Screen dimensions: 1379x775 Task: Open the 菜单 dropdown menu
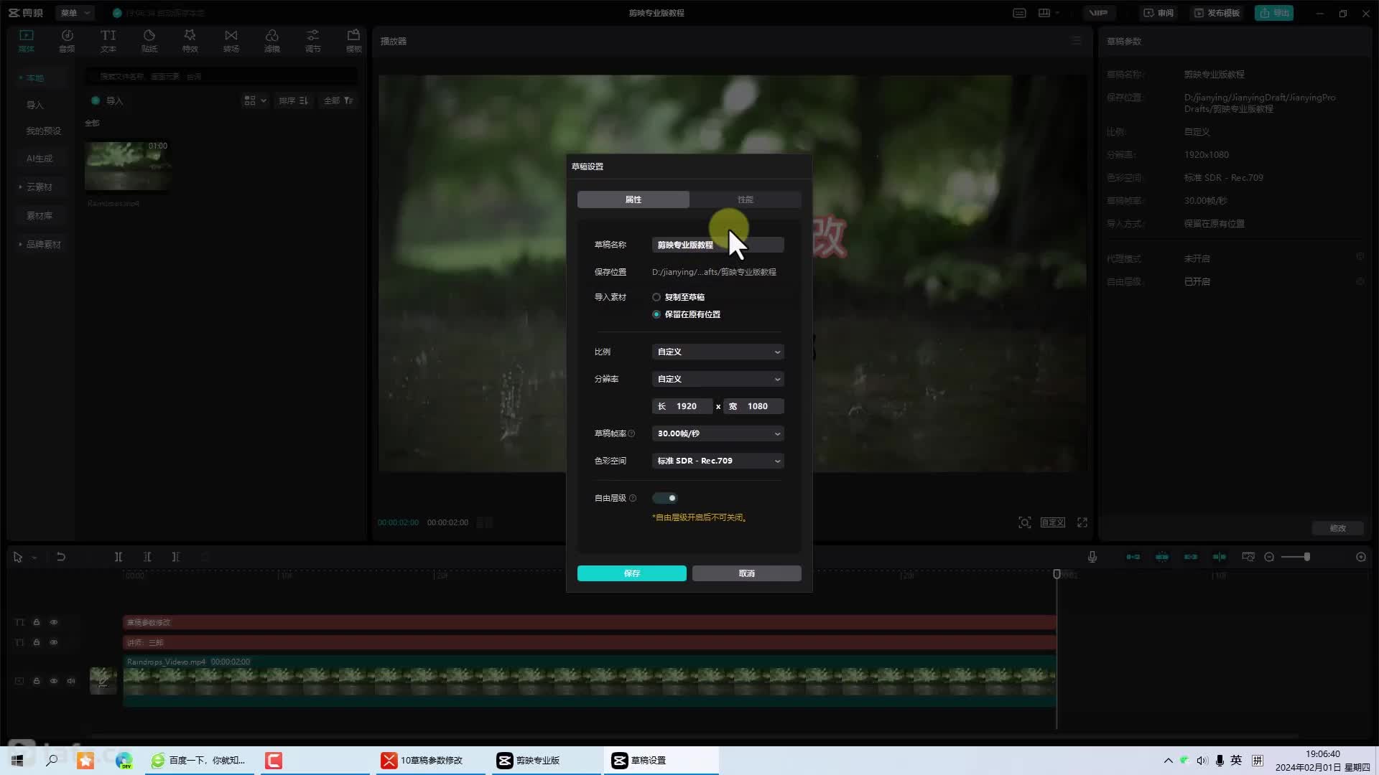[75, 13]
